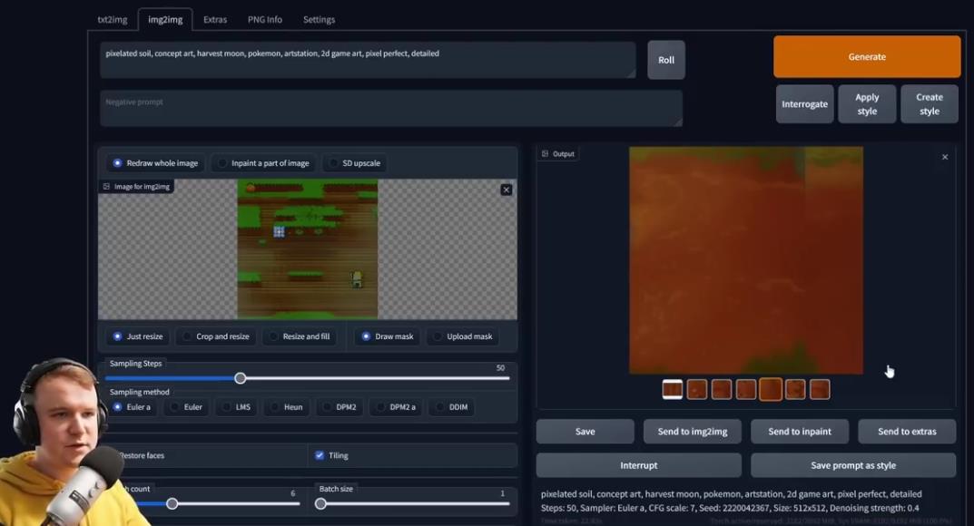974x526 pixels.
Task: Click the Sampling Steps slider handle
Action: 241,378
